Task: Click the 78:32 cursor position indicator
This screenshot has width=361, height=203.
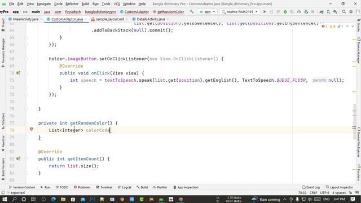Action: (x=302, y=193)
